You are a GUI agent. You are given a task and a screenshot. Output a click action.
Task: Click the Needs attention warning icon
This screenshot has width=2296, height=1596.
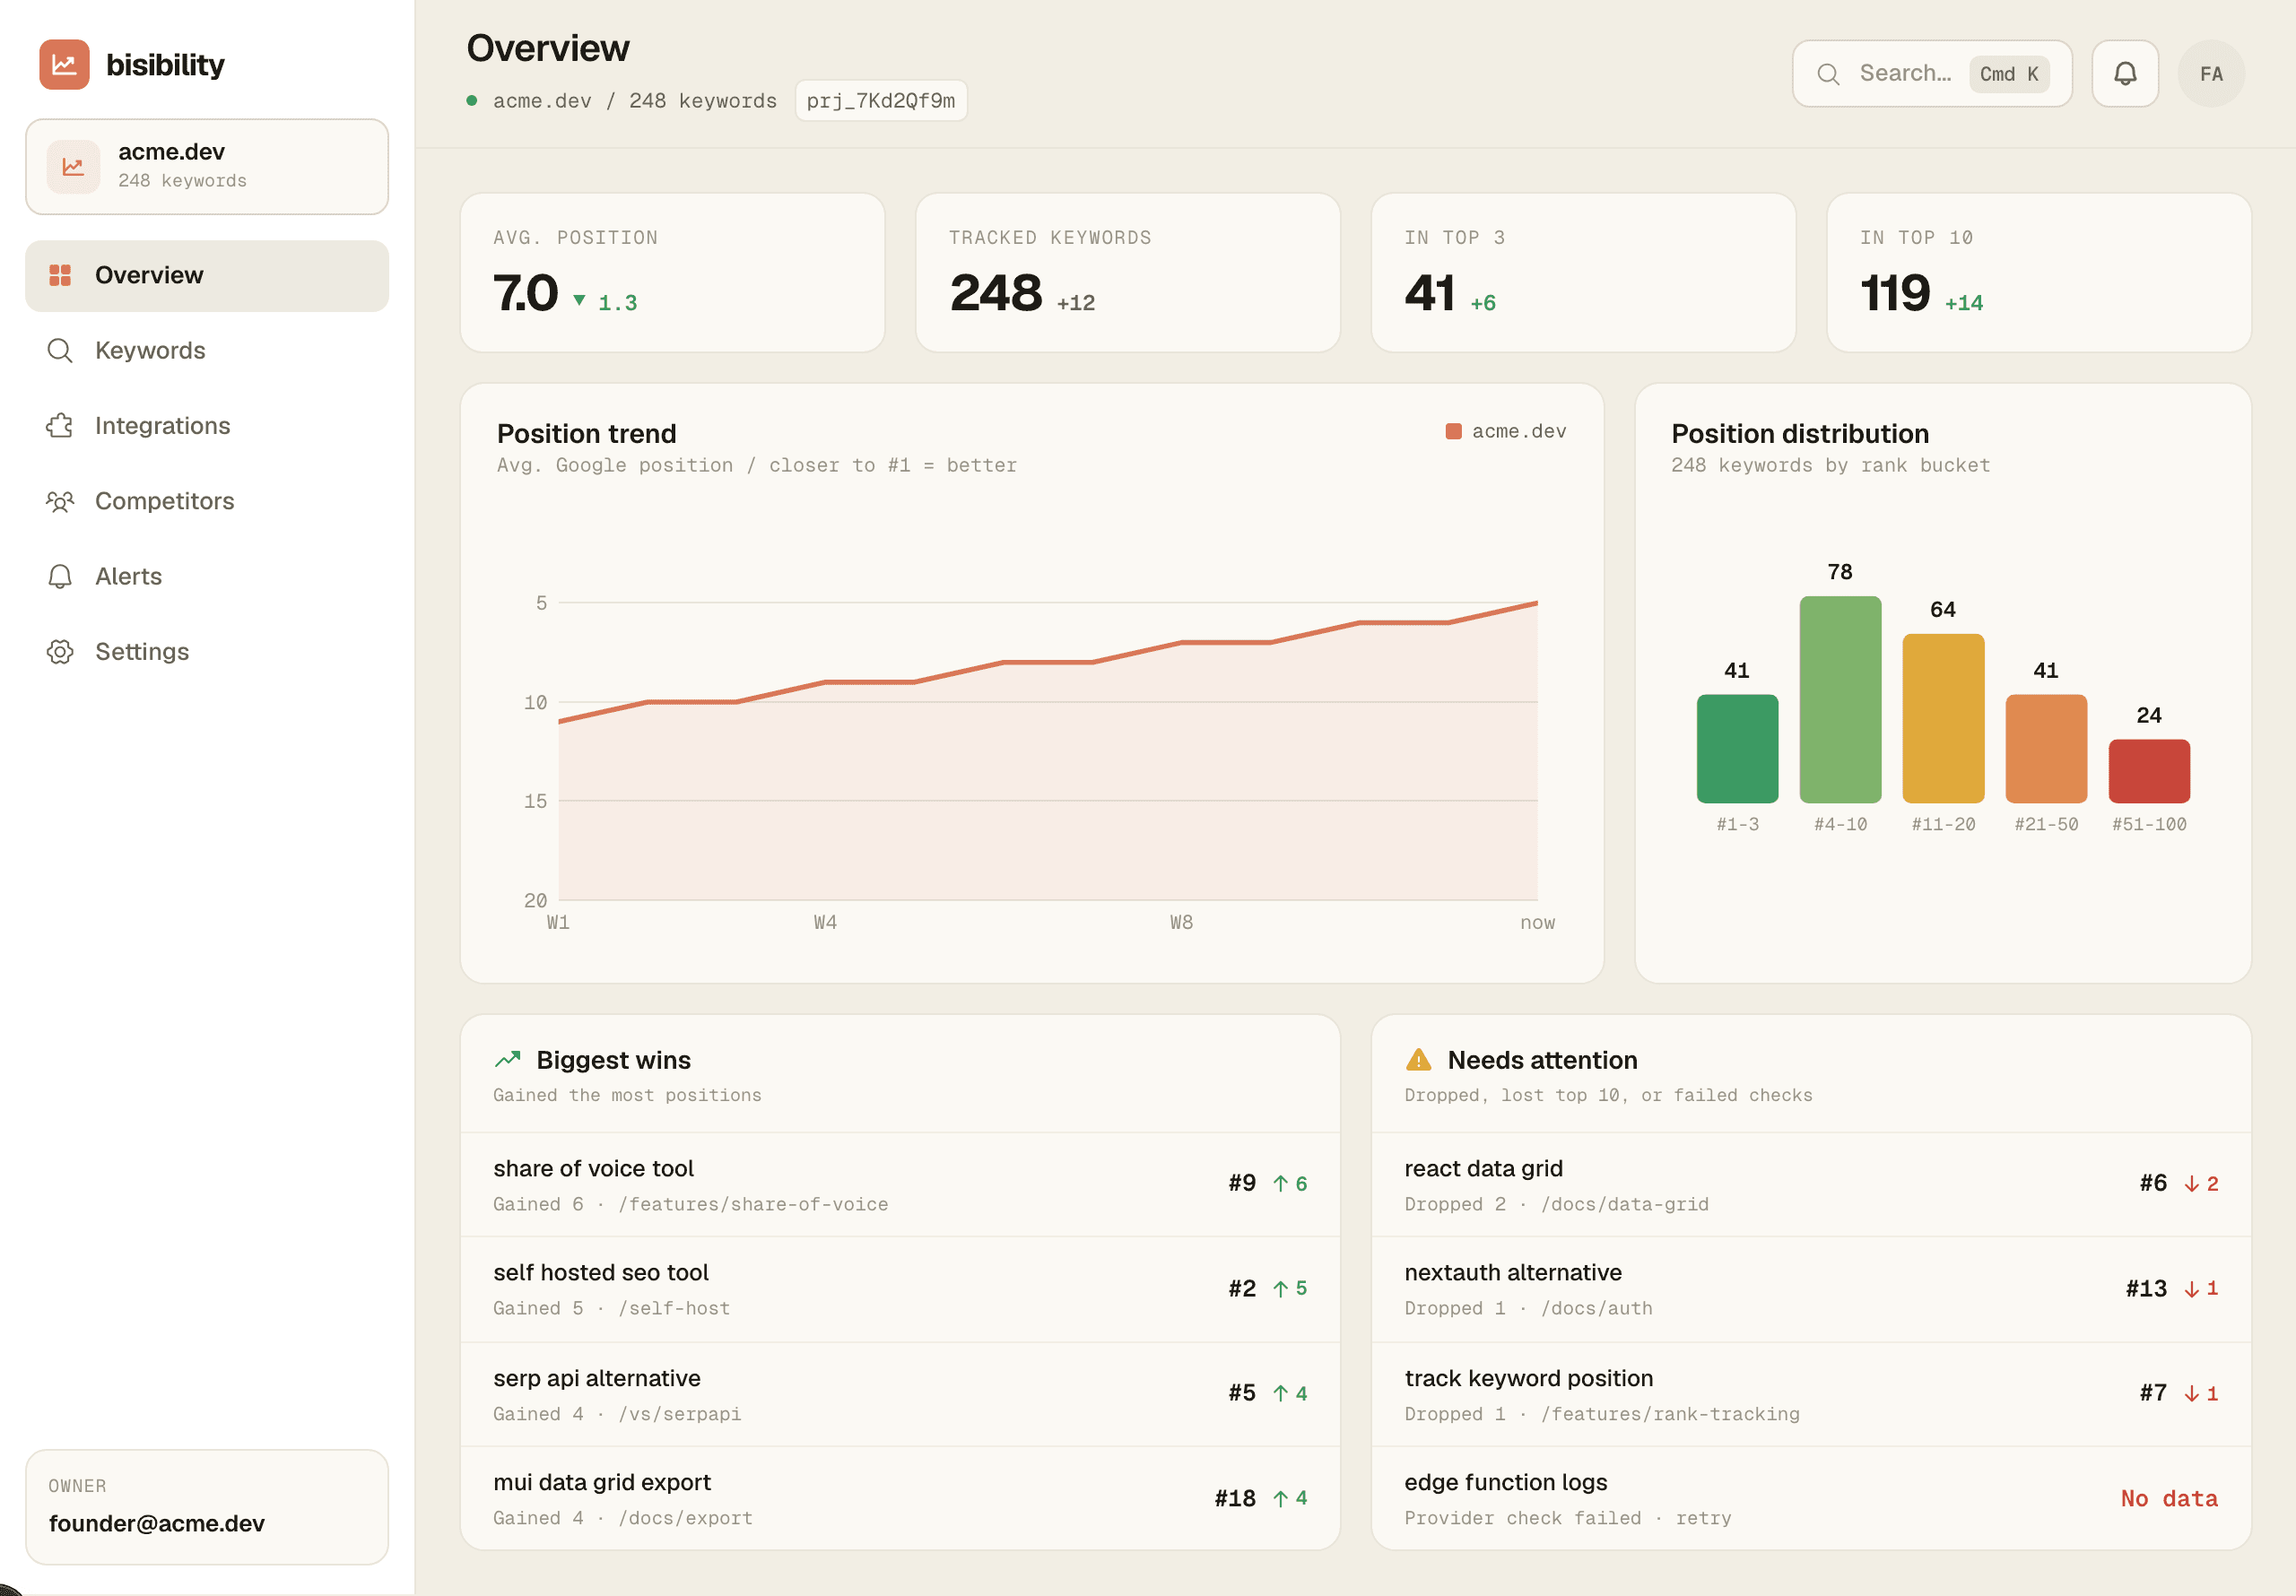click(x=1418, y=1059)
